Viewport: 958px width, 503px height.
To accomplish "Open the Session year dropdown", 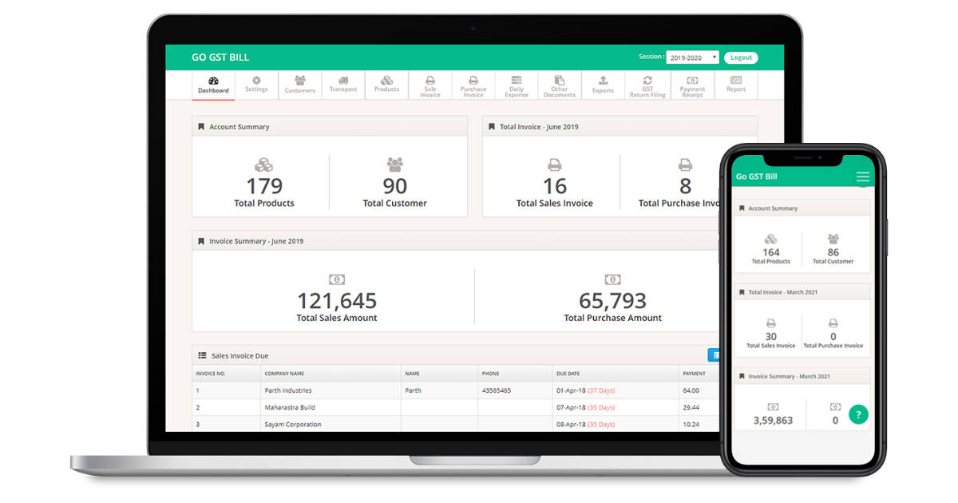I will [692, 57].
